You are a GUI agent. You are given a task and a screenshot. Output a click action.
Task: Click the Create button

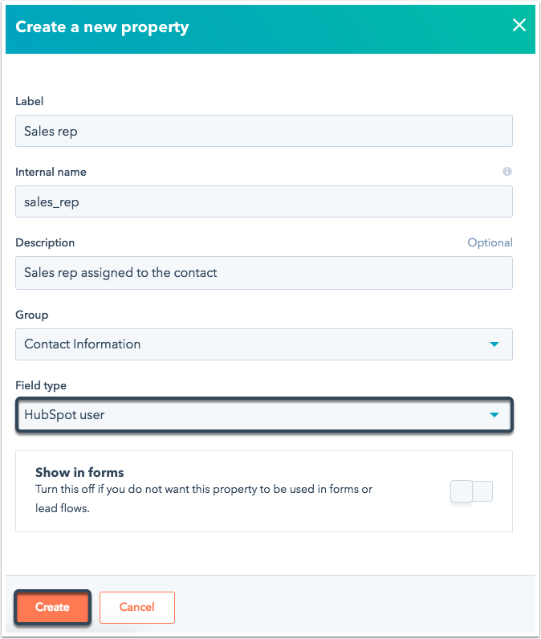click(x=52, y=607)
